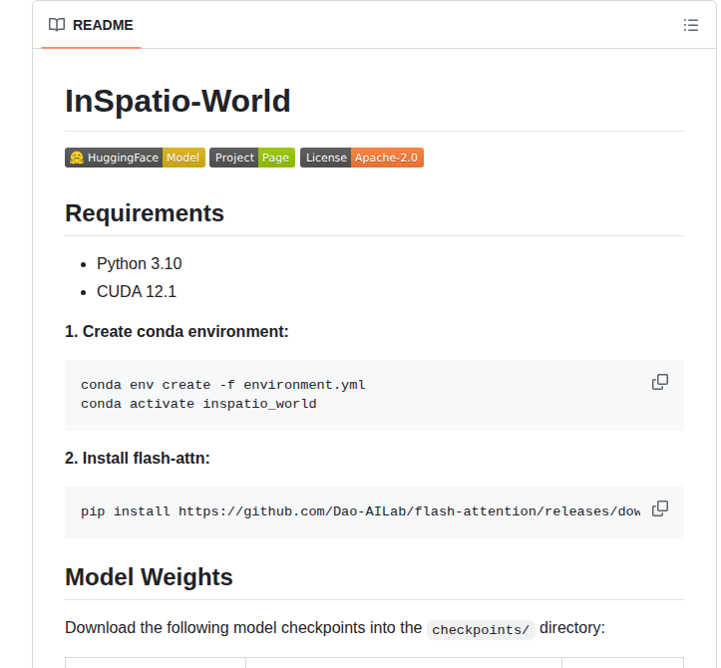The image size is (721, 668).
Task: Open the License Apache-2.0 badge
Action: coord(362,158)
